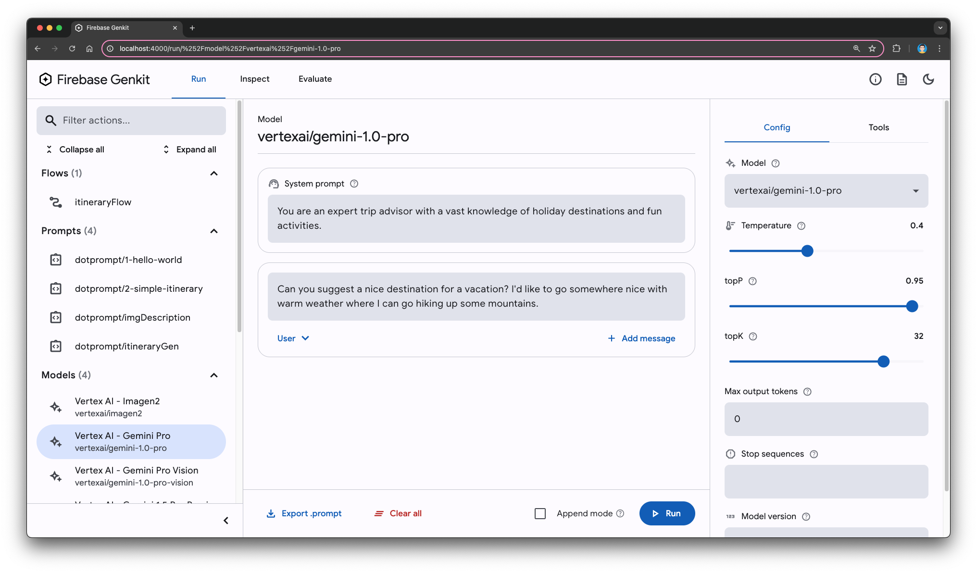This screenshot has height=573, width=977.
Task: Drag the Temperature slider
Action: (808, 250)
